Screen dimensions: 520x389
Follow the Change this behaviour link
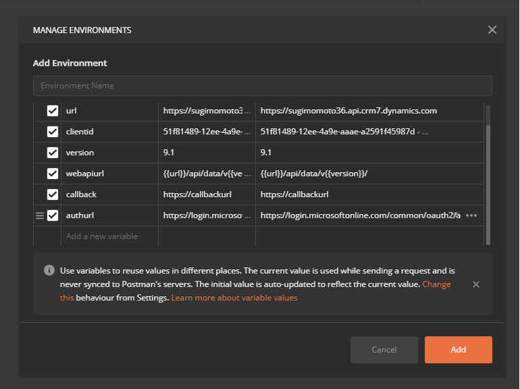coord(436,284)
